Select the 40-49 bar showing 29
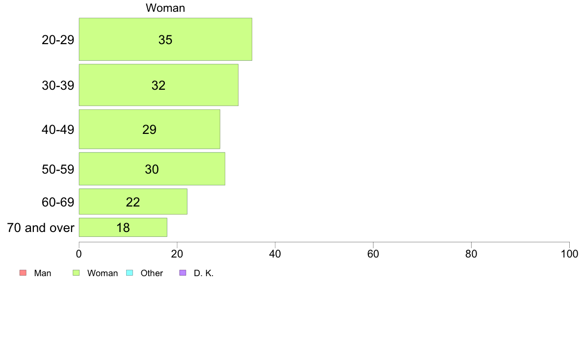Screen dimensions: 583x361 click(150, 129)
